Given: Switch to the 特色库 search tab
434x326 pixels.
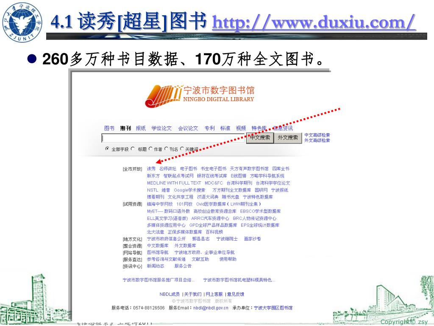Looking at the screenshot, I should [259, 128].
